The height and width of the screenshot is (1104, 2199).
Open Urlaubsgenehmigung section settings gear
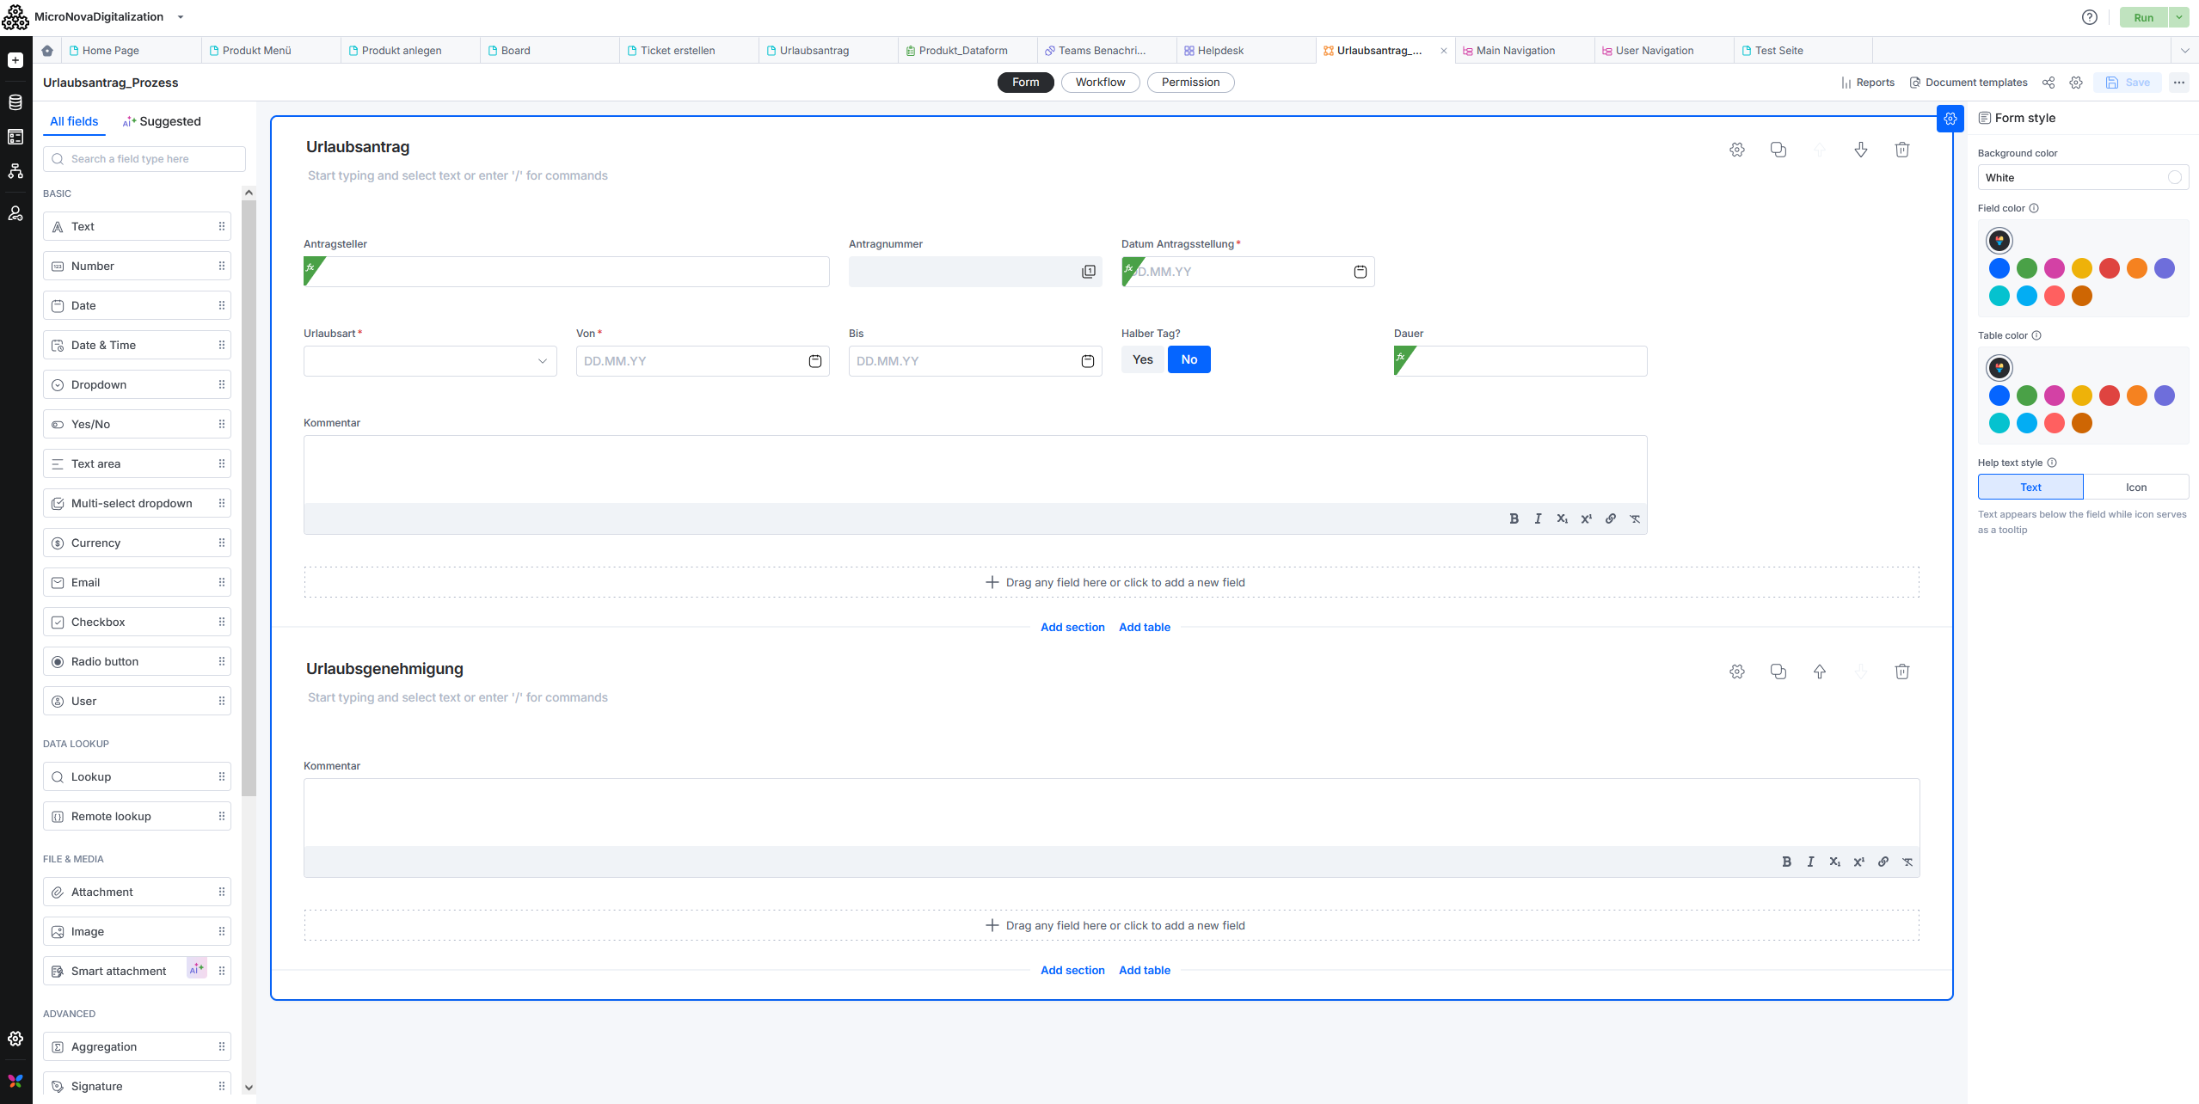tap(1736, 672)
